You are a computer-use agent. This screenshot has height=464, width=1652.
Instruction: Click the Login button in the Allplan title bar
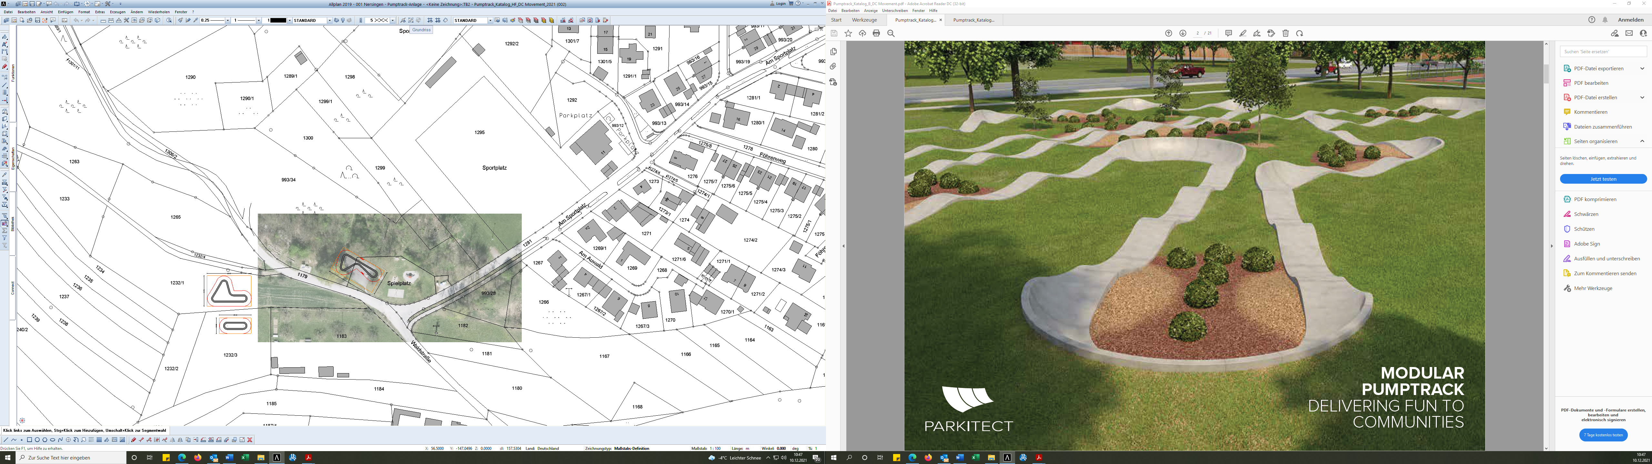778,3
